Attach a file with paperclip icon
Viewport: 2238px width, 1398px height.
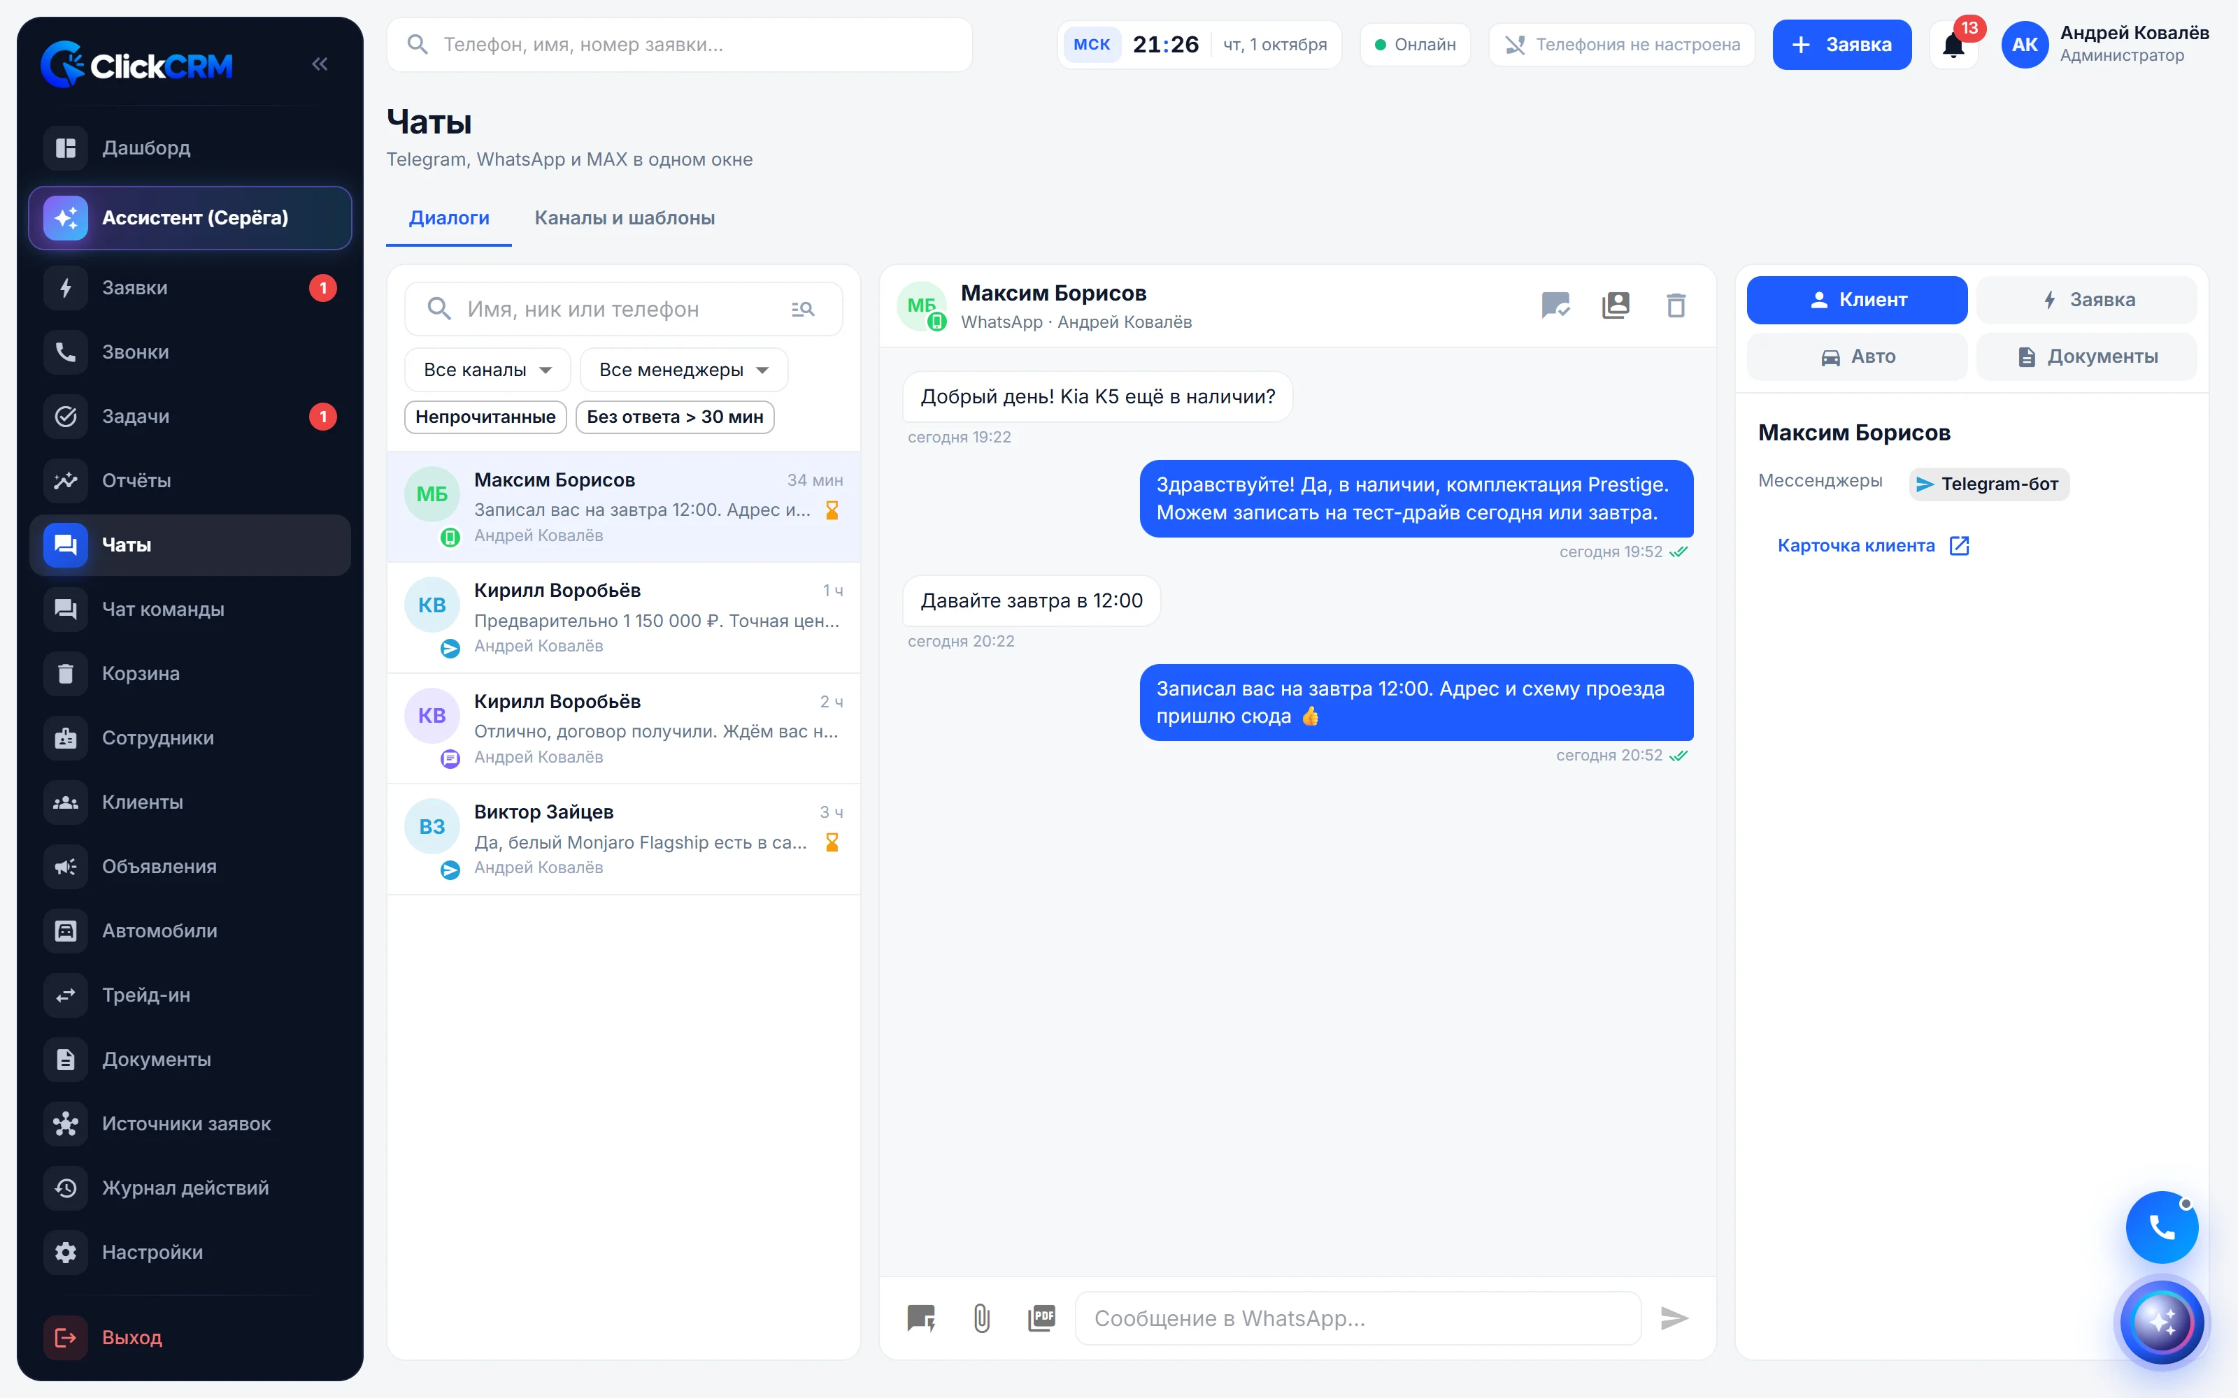pyautogui.click(x=981, y=1318)
